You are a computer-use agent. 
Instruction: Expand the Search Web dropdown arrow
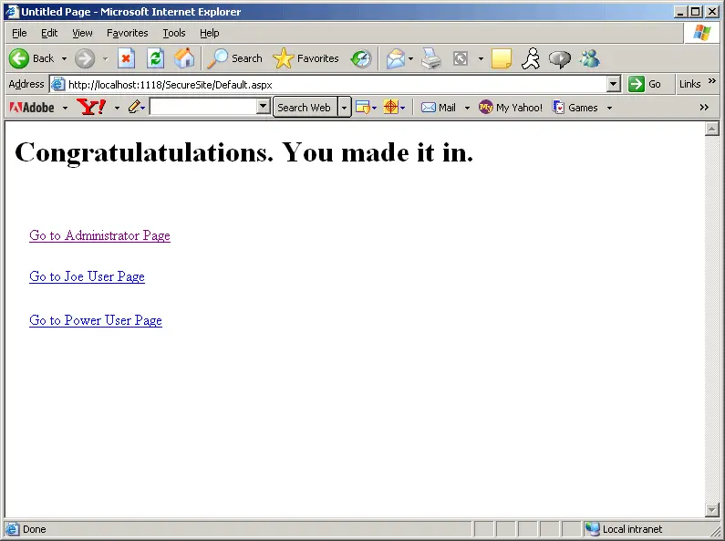(x=344, y=108)
